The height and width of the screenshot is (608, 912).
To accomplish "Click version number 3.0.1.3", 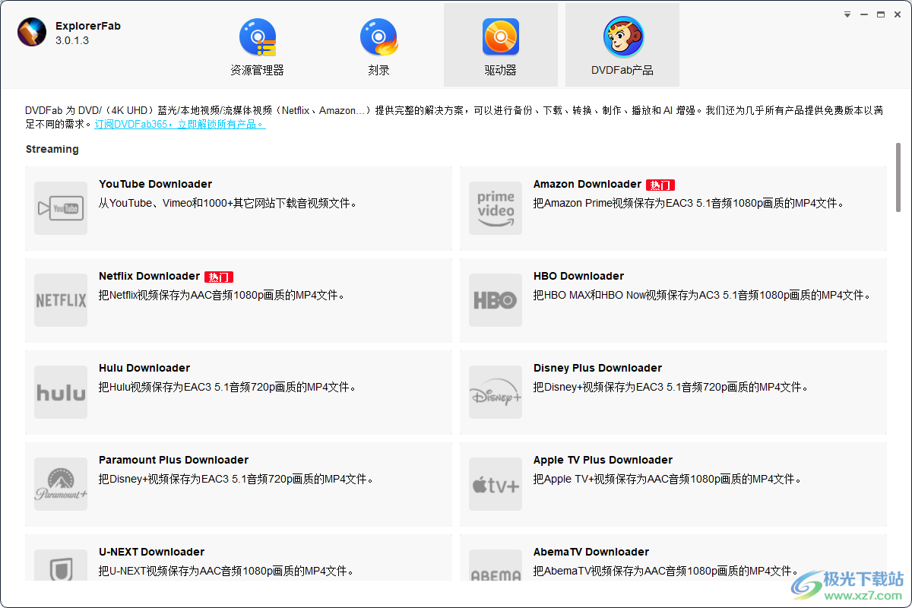I will (72, 40).
